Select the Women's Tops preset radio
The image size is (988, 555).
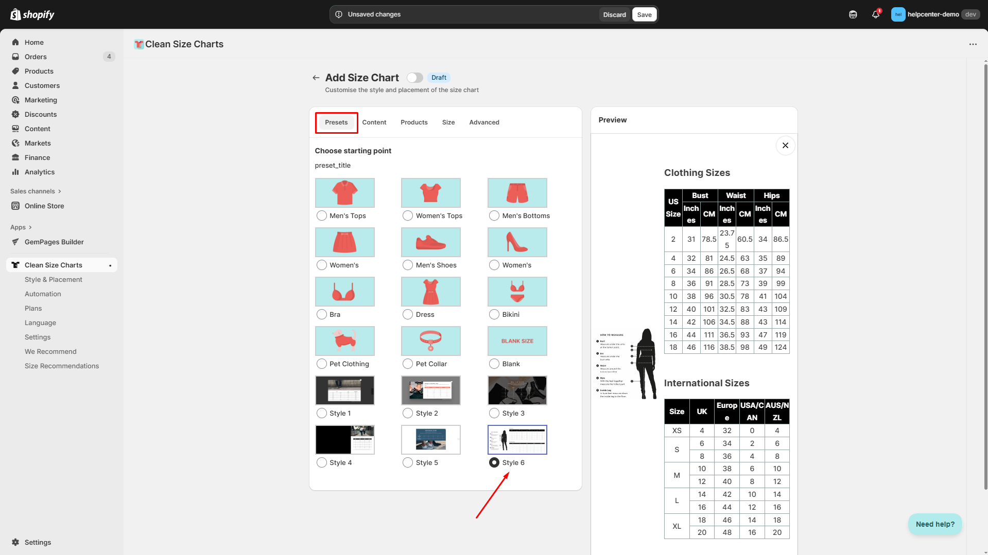pyautogui.click(x=408, y=216)
